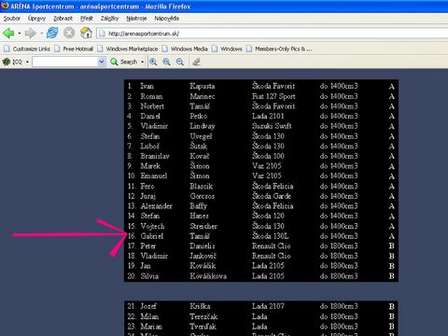The width and height of the screenshot is (448, 336).
Task: Click the Škoda 100 cell
Action: [268, 156]
